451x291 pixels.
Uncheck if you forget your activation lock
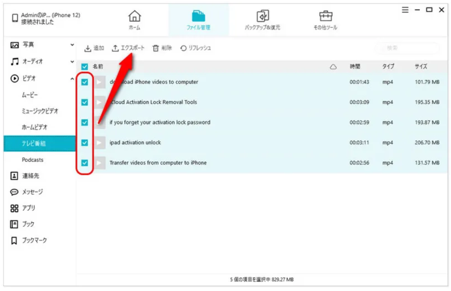coord(85,122)
